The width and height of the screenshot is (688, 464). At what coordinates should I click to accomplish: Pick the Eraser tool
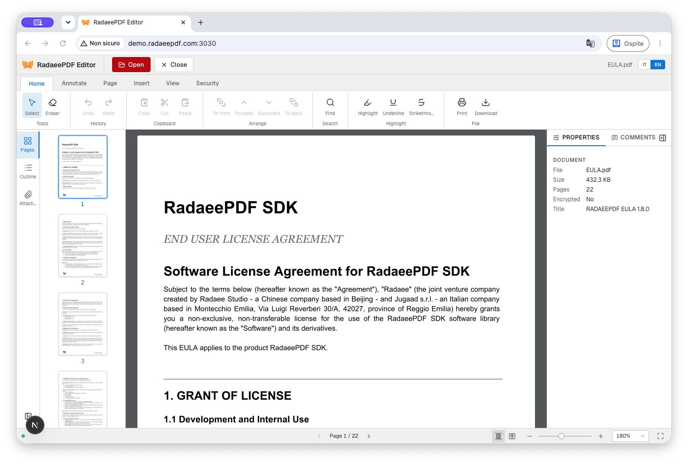[x=53, y=105]
